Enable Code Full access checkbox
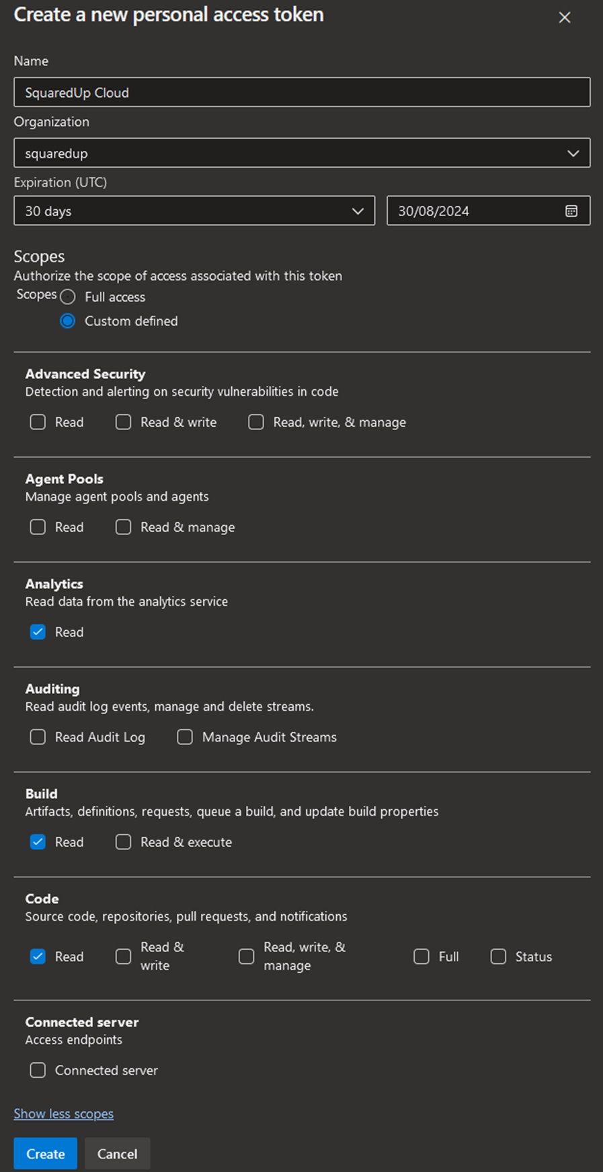The height and width of the screenshot is (1172, 603). pyautogui.click(x=421, y=957)
